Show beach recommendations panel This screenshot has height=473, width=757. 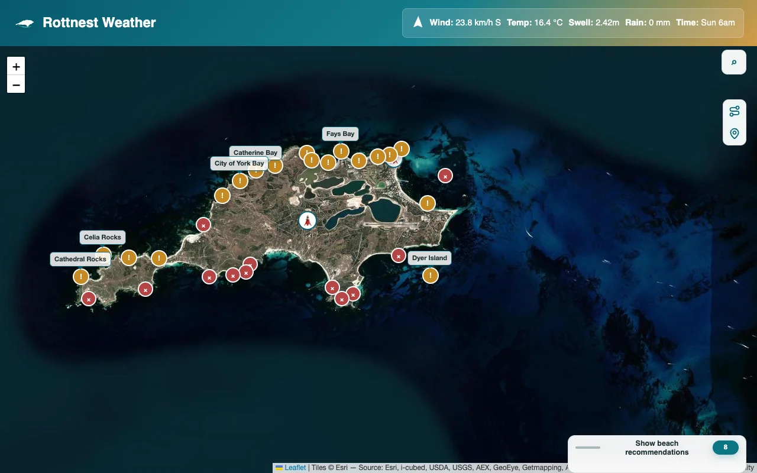pyautogui.click(x=657, y=448)
